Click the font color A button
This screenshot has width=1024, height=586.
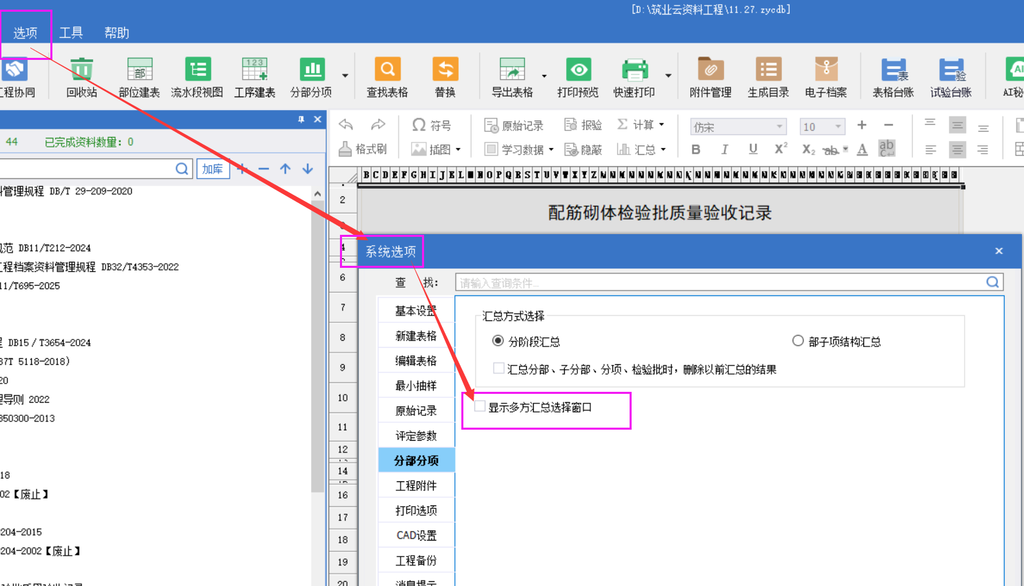click(x=862, y=149)
